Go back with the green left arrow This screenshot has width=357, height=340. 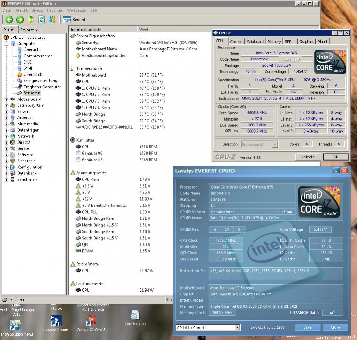click(9, 20)
